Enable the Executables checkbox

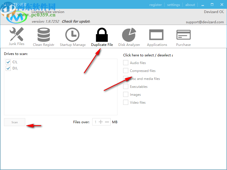coord(126,87)
